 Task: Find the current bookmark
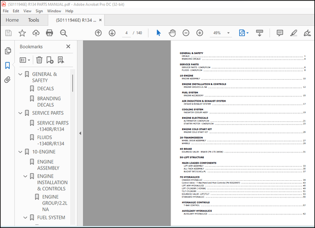pyautogui.click(x=60, y=60)
